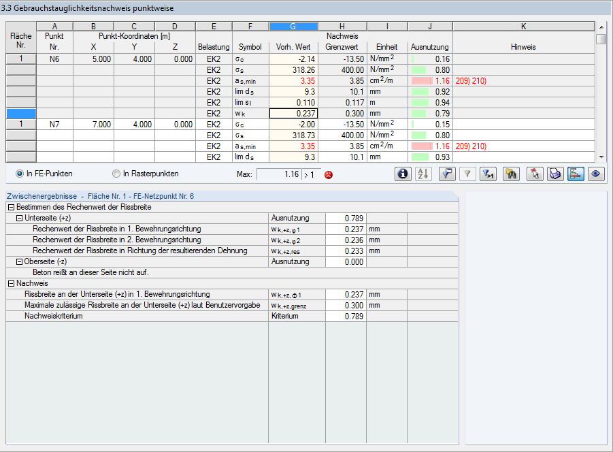Viewport: 613px width, 452px height.
Task: Click the binoculars search icon
Action: pyautogui.click(x=512, y=174)
